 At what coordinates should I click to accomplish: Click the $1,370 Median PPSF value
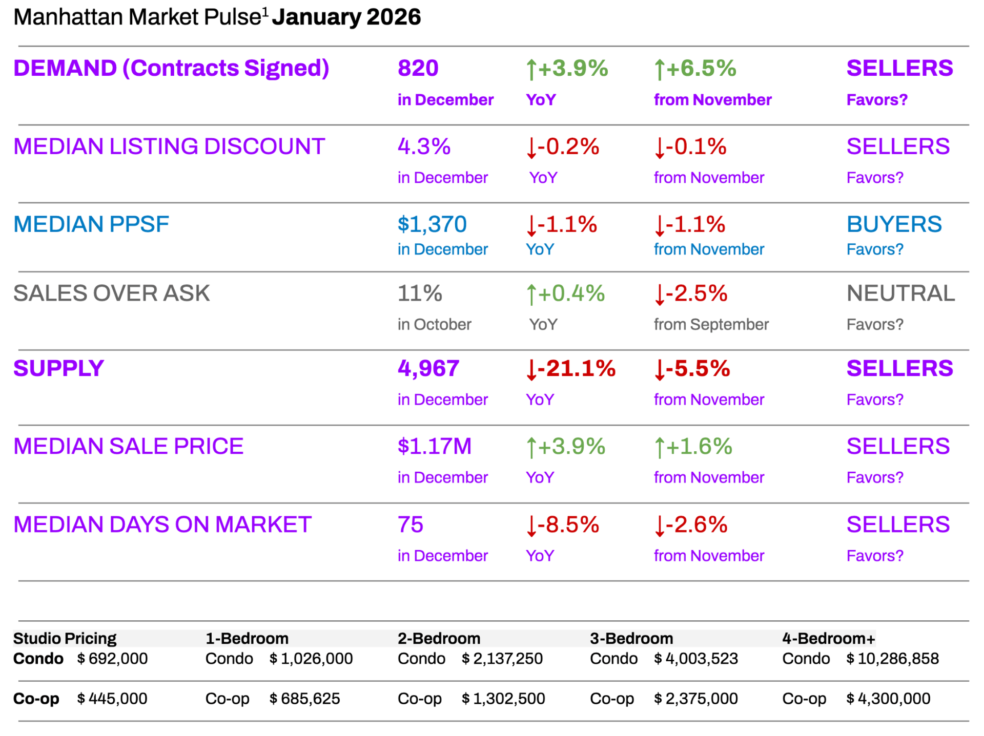[x=432, y=224]
